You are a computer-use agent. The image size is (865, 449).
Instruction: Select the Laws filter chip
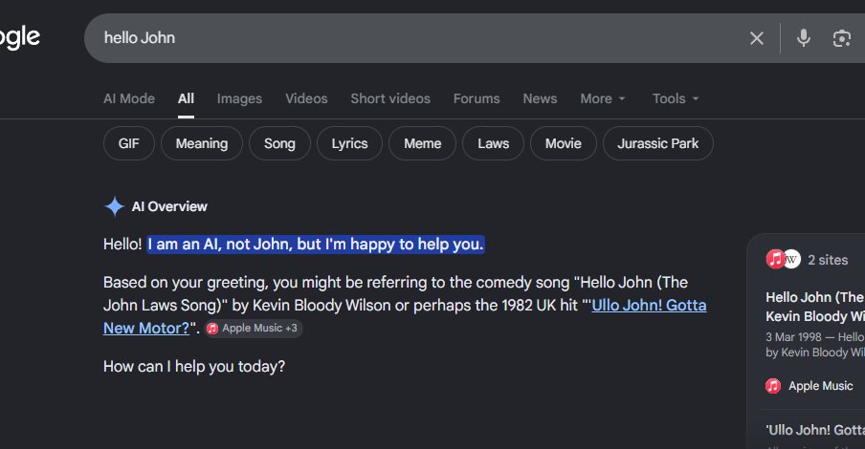coord(493,143)
